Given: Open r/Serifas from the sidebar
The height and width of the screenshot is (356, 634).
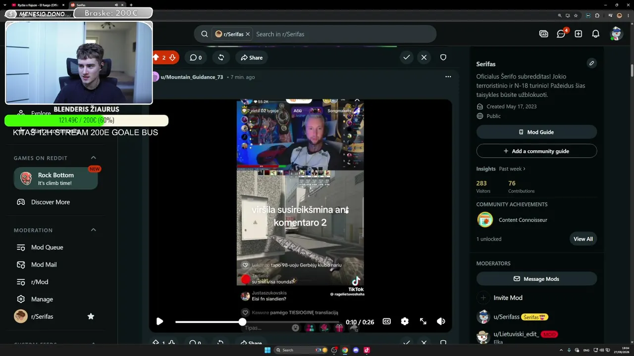Looking at the screenshot, I should click(42, 316).
